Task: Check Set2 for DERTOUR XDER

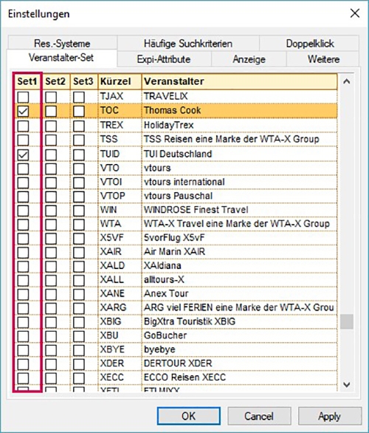Action: (x=51, y=364)
